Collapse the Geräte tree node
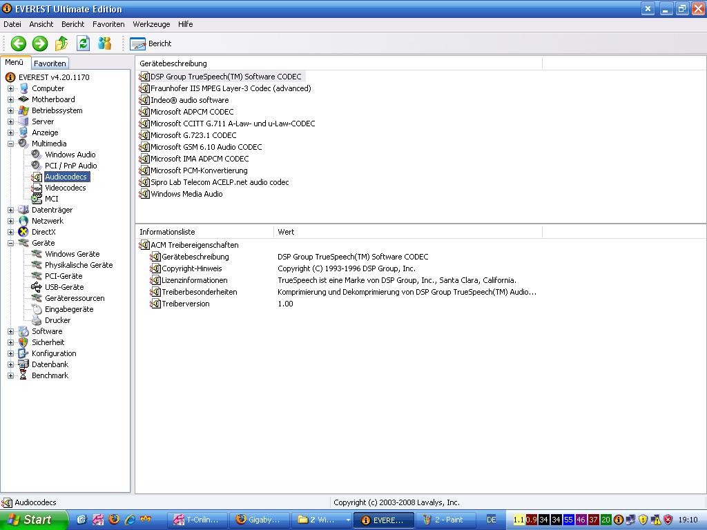The image size is (707, 530). 10,243
